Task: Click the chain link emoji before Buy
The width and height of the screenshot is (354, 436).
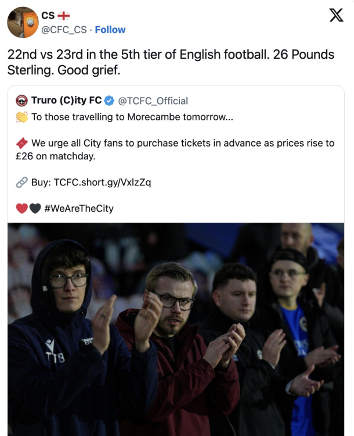Action: [x=21, y=182]
